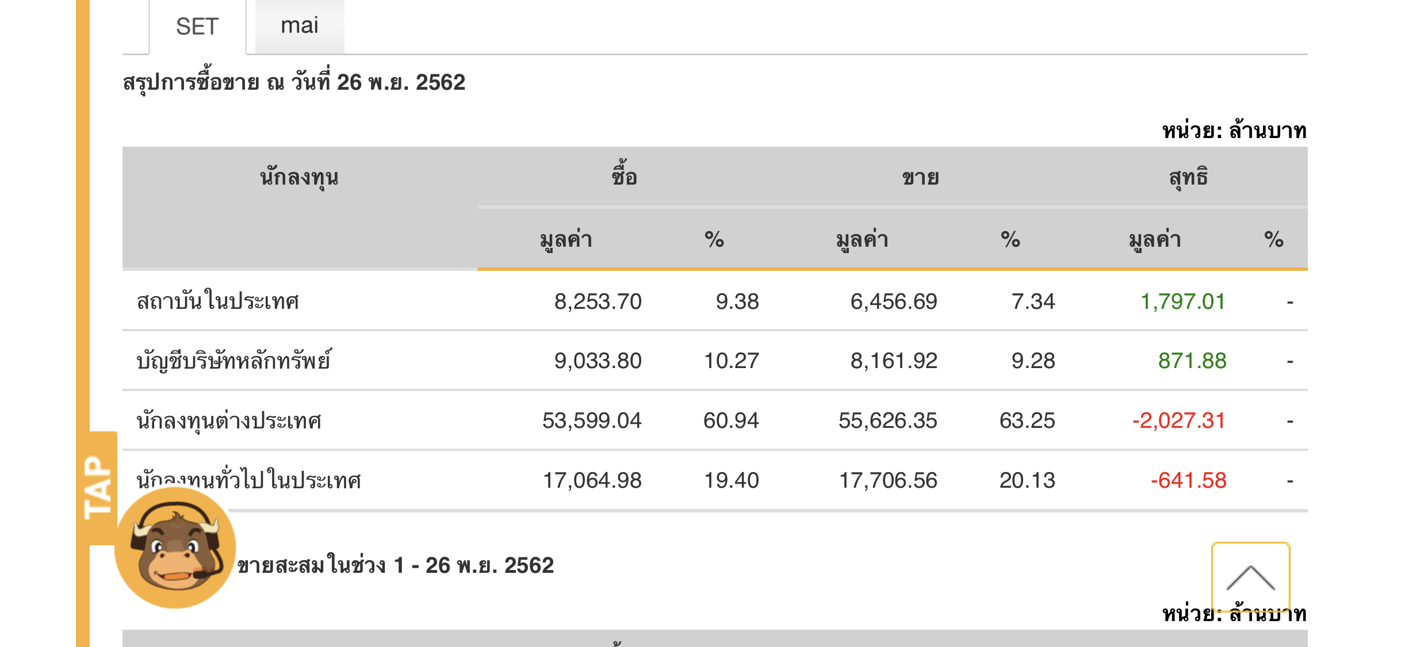Click the บัญชีบริษัทหลักทรัพย์ row label
This screenshot has width=1401, height=647.
tap(234, 361)
